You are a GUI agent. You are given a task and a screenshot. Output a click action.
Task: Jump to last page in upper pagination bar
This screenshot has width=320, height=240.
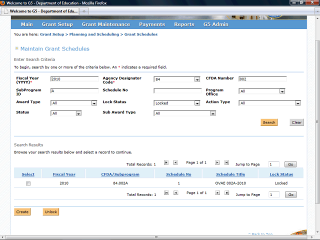point(226,162)
